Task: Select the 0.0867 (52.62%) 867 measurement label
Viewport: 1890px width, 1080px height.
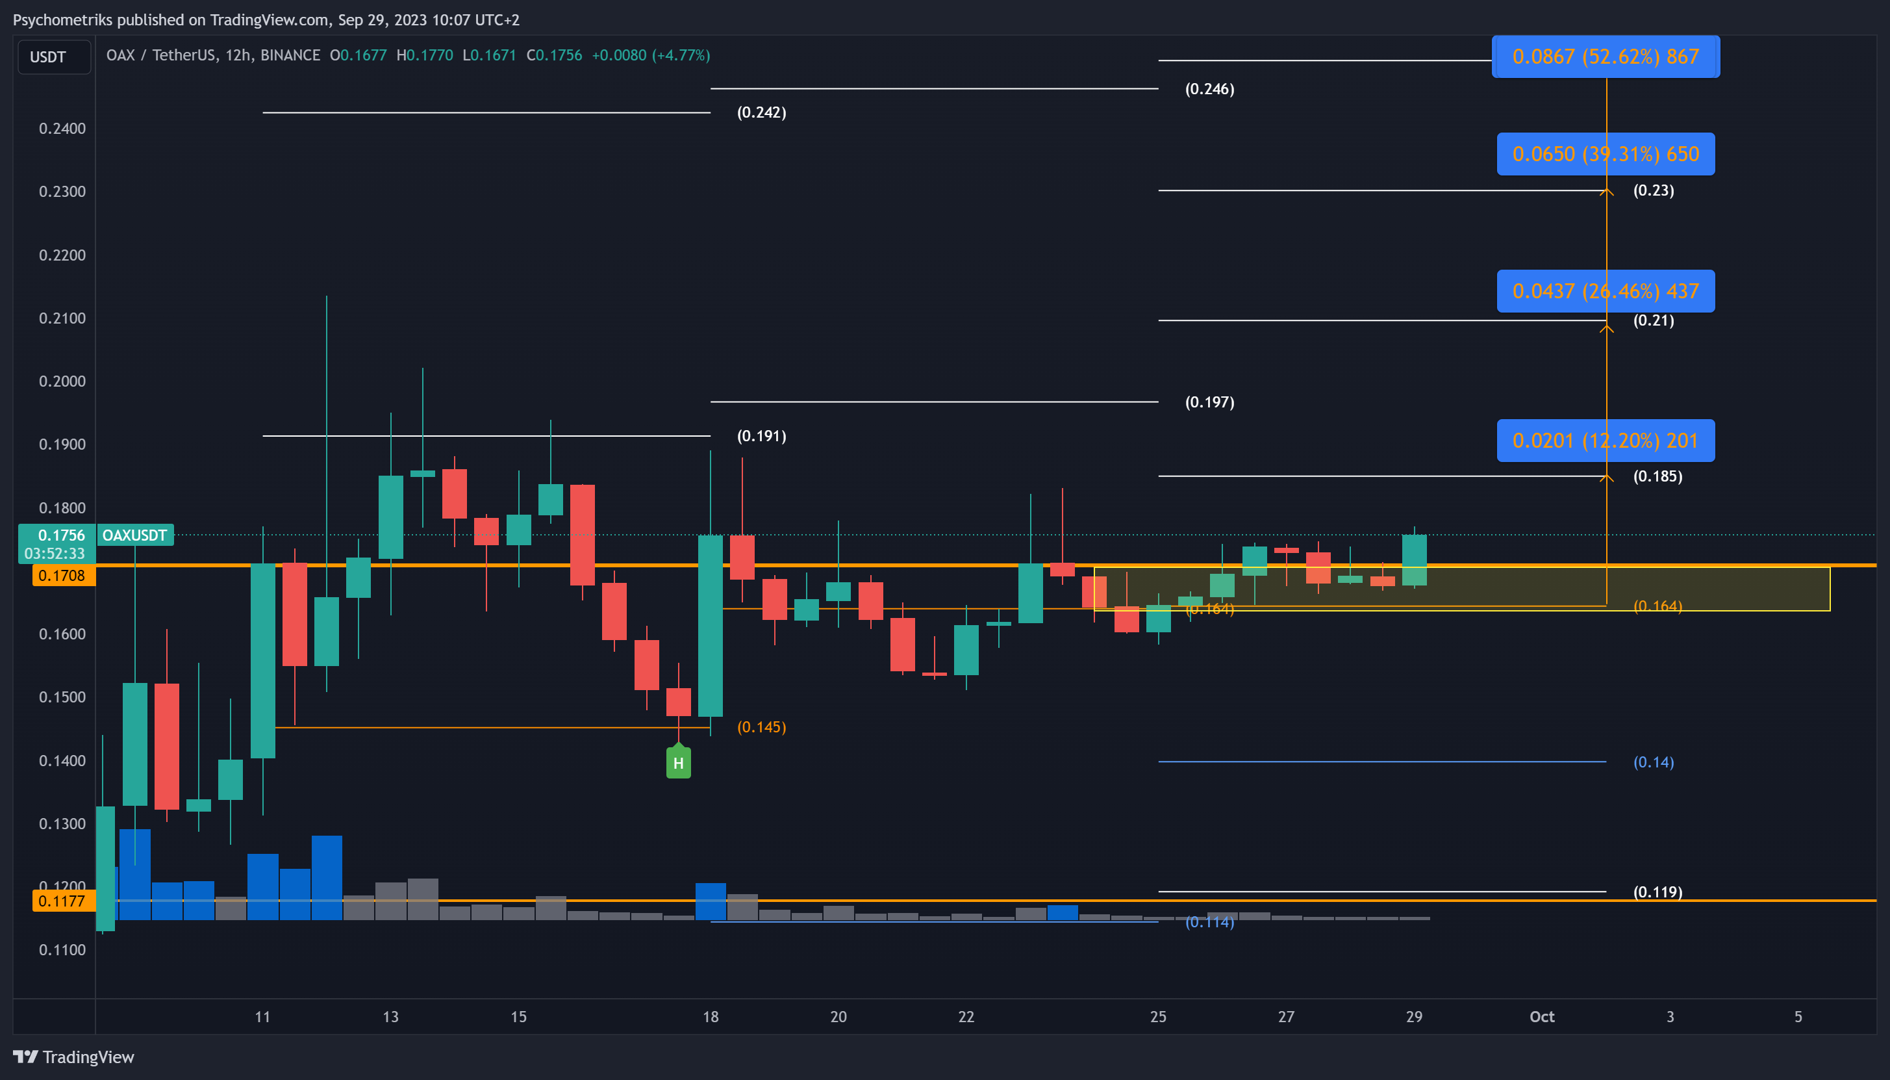Action: tap(1606, 57)
